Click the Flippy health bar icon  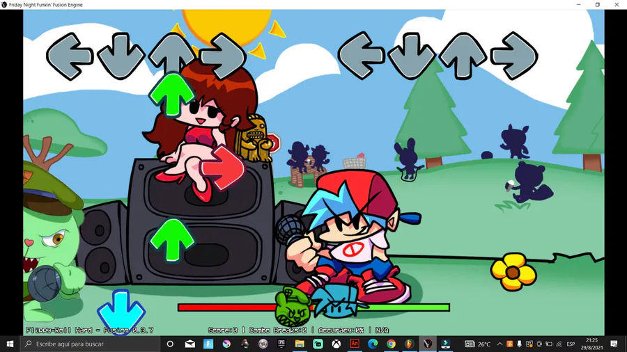[293, 307]
